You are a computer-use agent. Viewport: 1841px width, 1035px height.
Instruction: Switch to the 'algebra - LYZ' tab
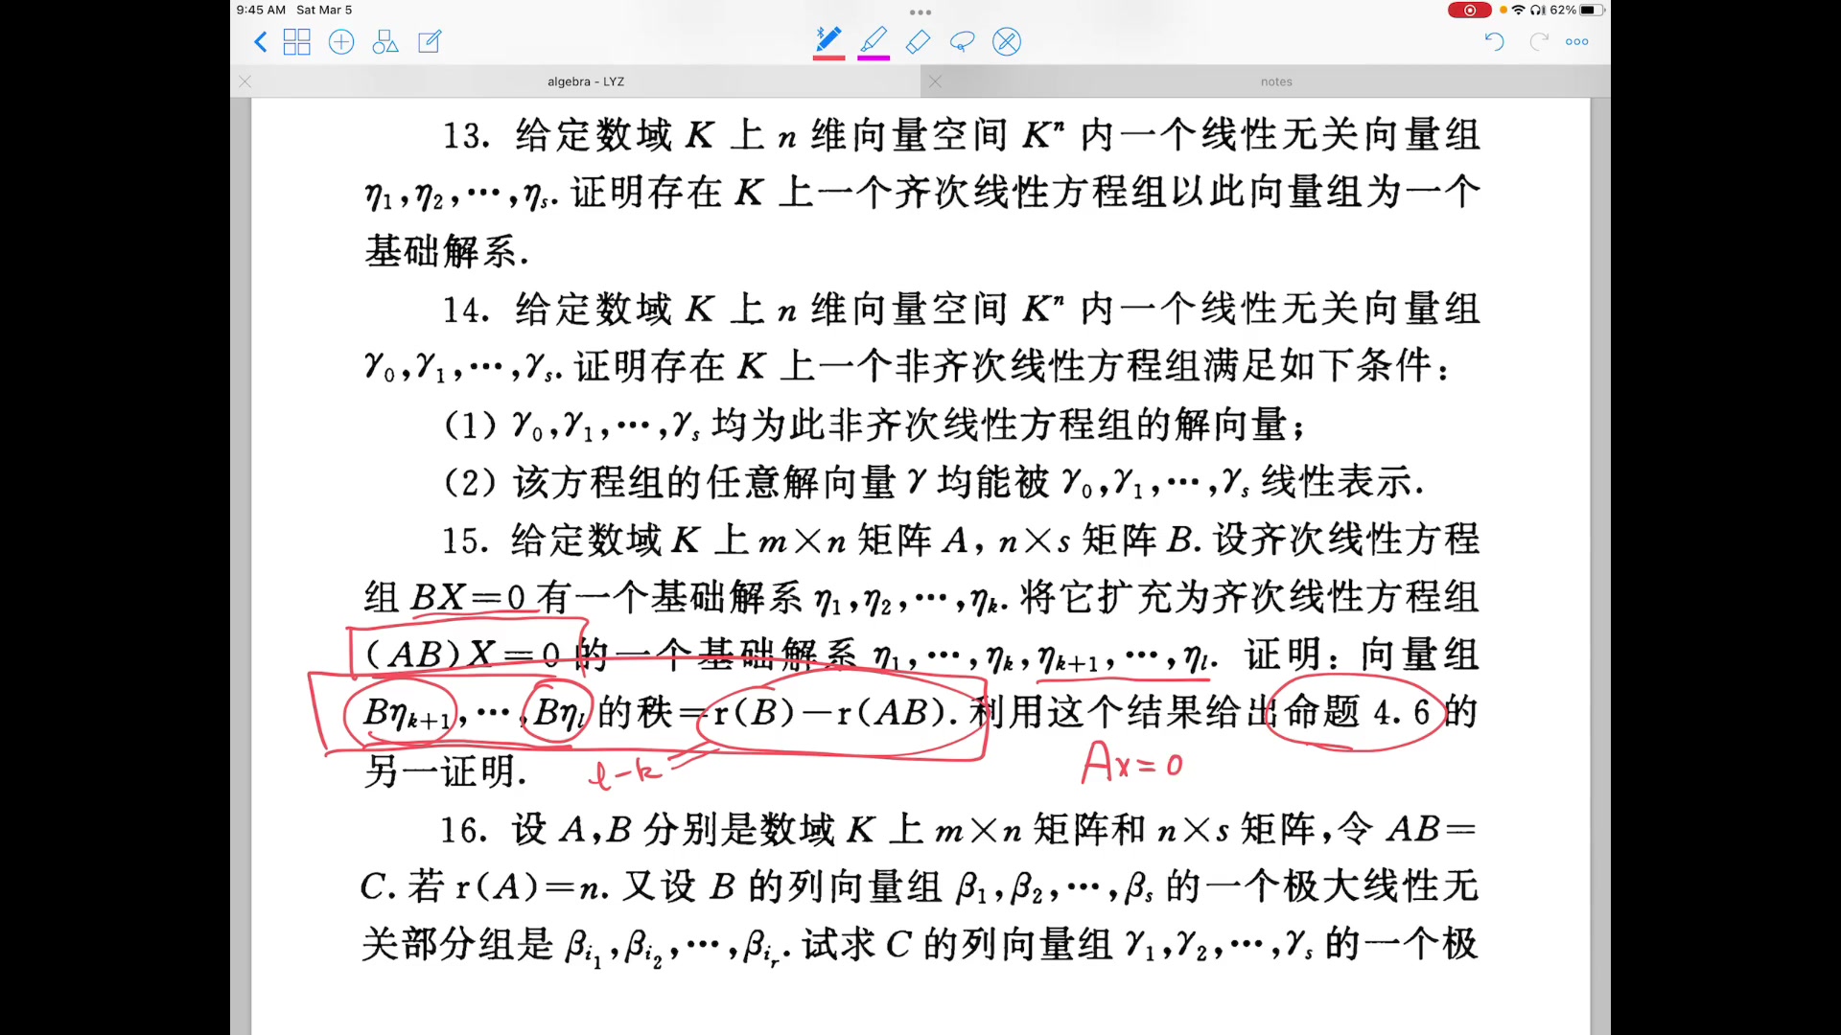tap(586, 81)
